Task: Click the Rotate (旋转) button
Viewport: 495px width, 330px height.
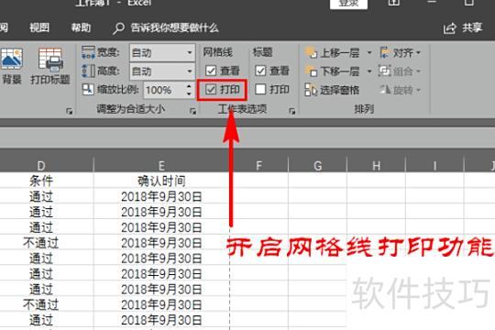Action: (x=400, y=90)
